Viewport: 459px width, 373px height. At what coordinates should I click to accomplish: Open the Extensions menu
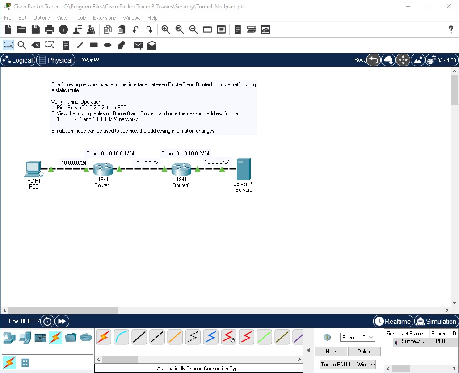104,18
